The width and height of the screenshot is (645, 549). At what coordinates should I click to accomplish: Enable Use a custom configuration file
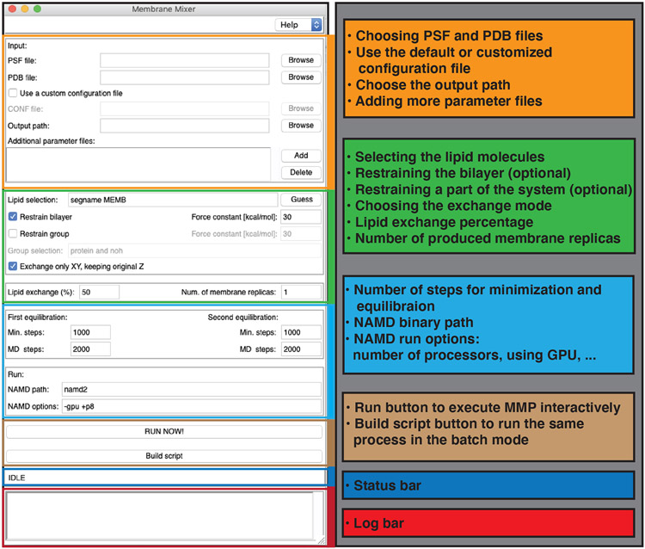coord(13,93)
